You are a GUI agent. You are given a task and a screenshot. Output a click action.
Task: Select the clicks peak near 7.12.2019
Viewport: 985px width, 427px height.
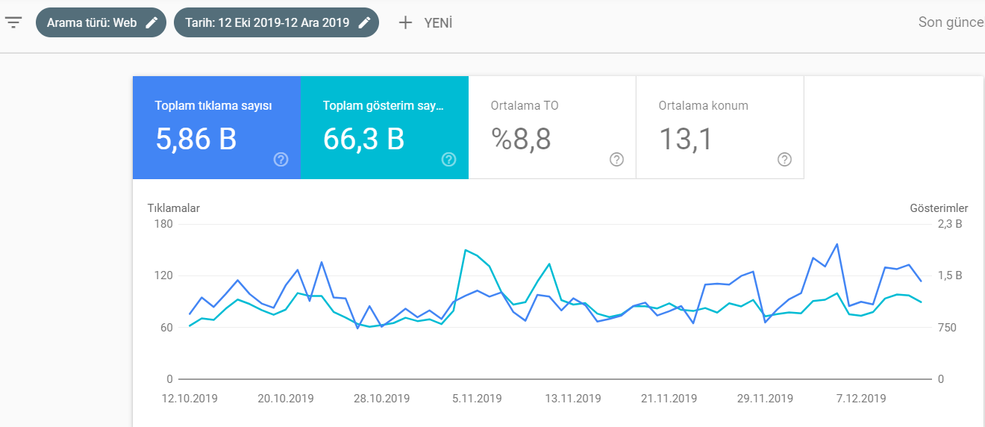[837, 244]
